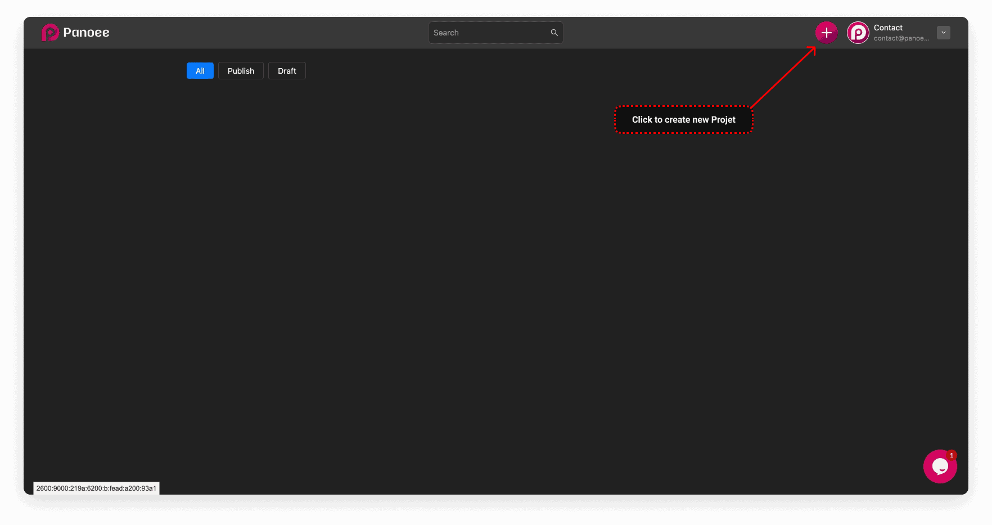Expand the account dropdown chevron
Screen dimensions: 992x525
[943, 33]
